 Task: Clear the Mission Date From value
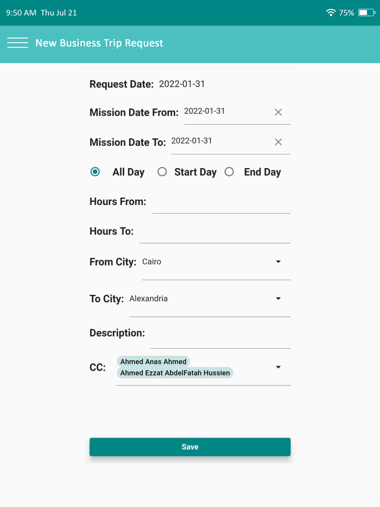click(278, 112)
